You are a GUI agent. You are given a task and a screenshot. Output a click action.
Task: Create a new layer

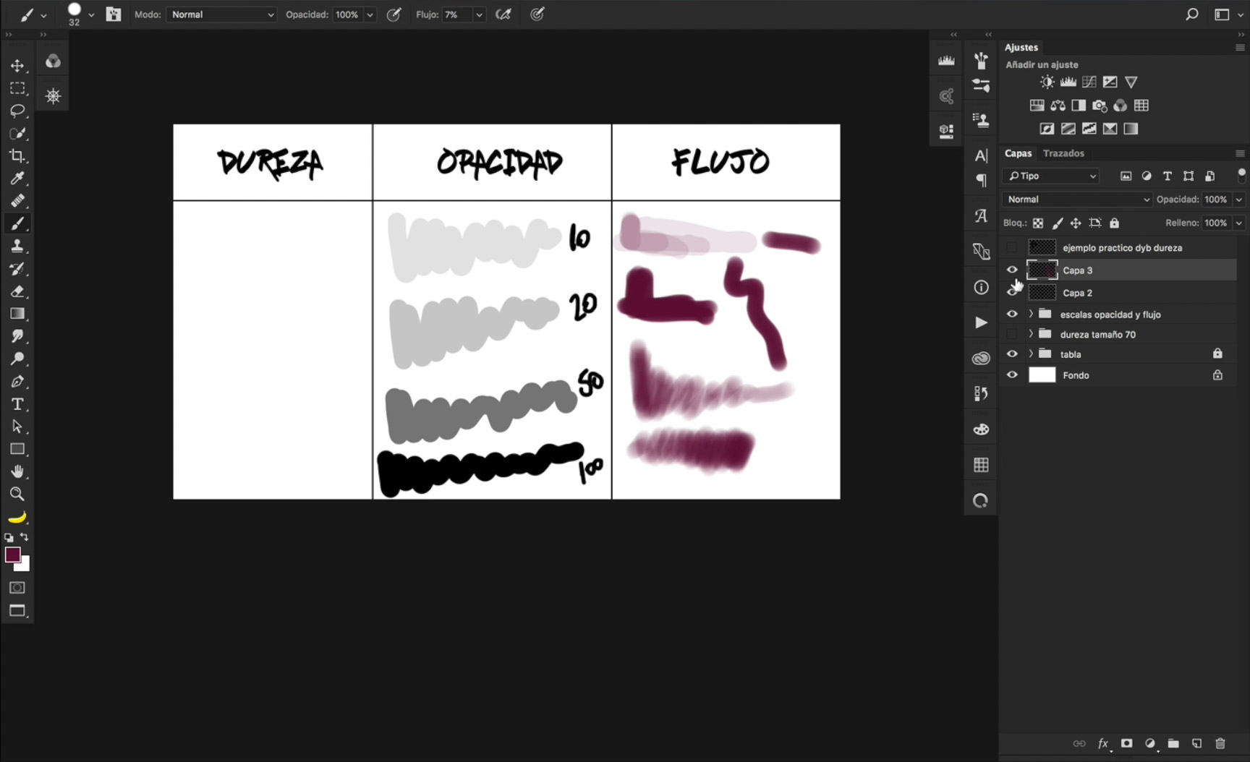[1196, 743]
